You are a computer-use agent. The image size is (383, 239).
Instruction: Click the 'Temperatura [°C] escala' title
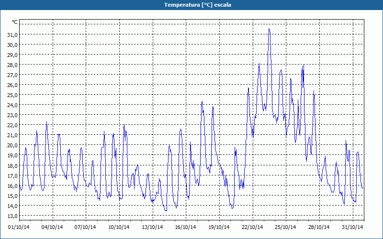click(x=198, y=5)
